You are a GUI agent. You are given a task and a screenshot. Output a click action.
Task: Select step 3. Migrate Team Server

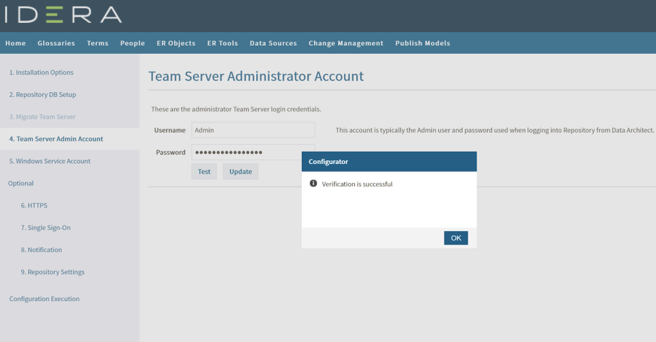(42, 117)
